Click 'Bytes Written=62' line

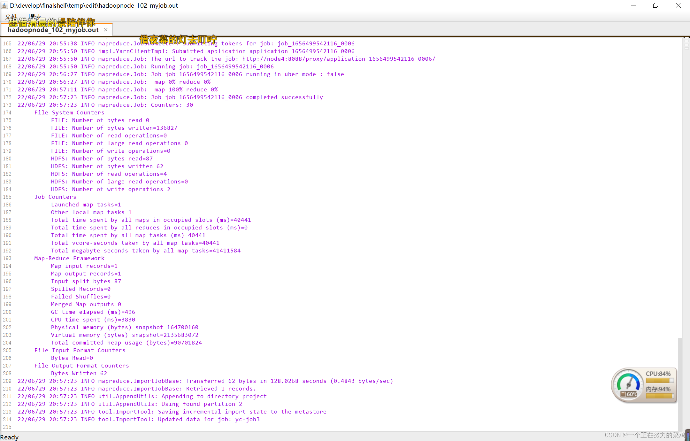[x=79, y=373]
